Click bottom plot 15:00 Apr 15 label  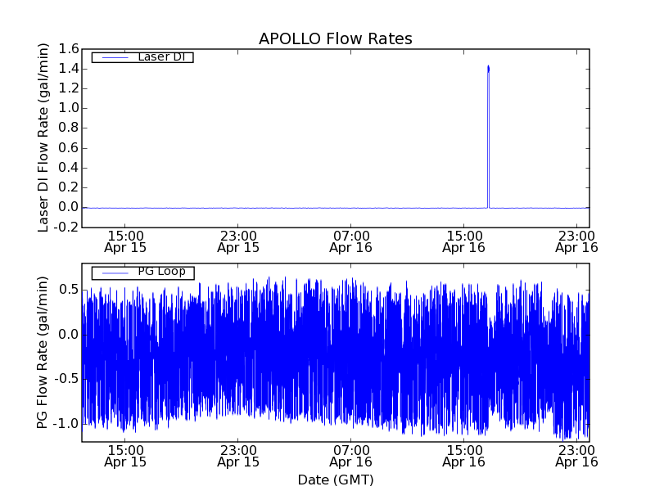[x=125, y=457]
